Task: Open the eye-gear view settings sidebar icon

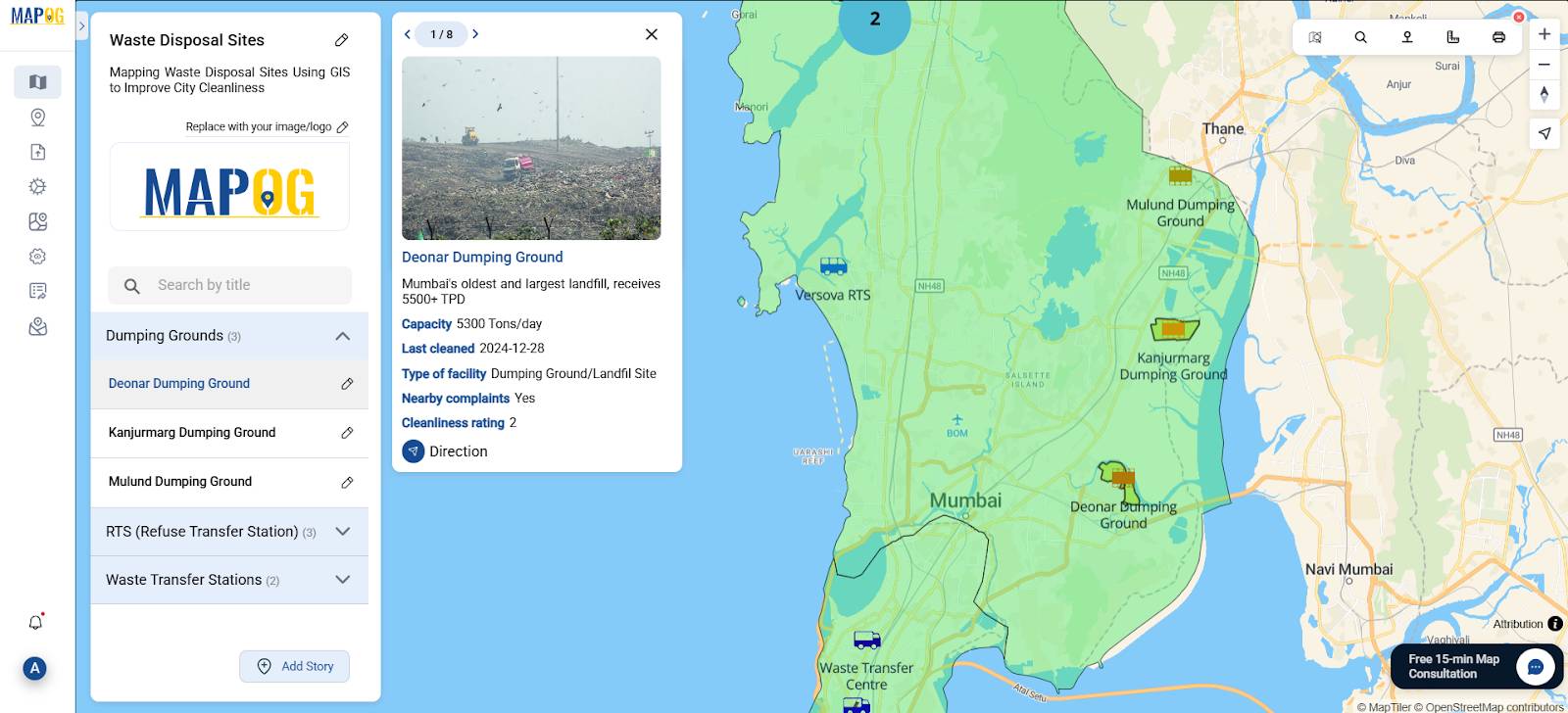Action: coord(37,256)
